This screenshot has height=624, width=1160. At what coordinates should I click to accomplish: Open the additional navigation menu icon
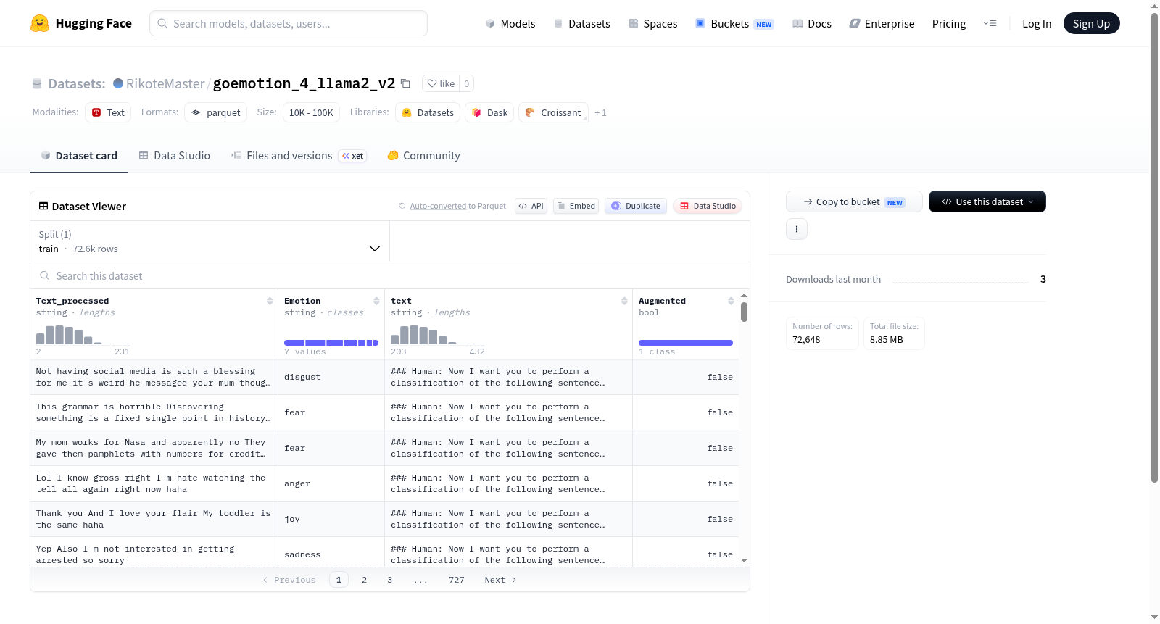click(990, 23)
